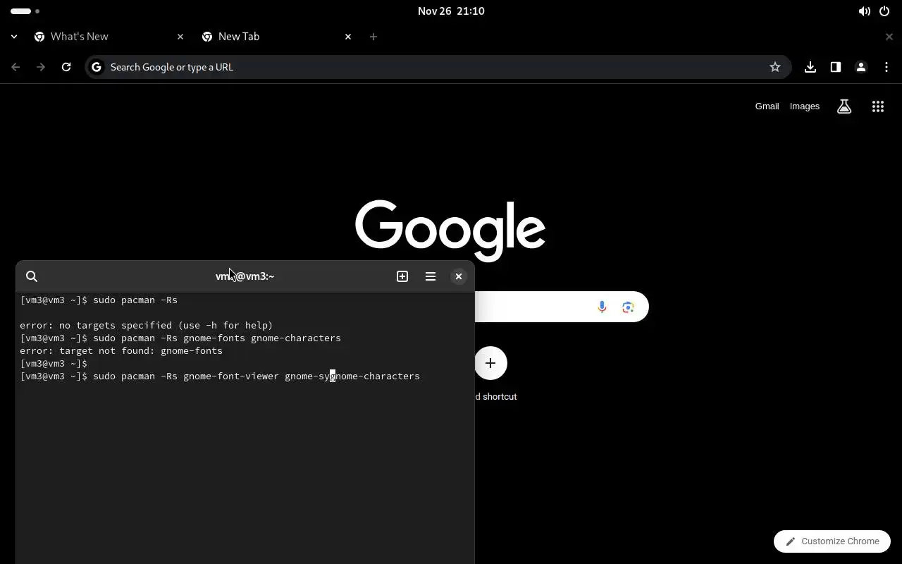The height and width of the screenshot is (564, 902).
Task: Open the clock Nov 26 21:10
Action: (451, 11)
